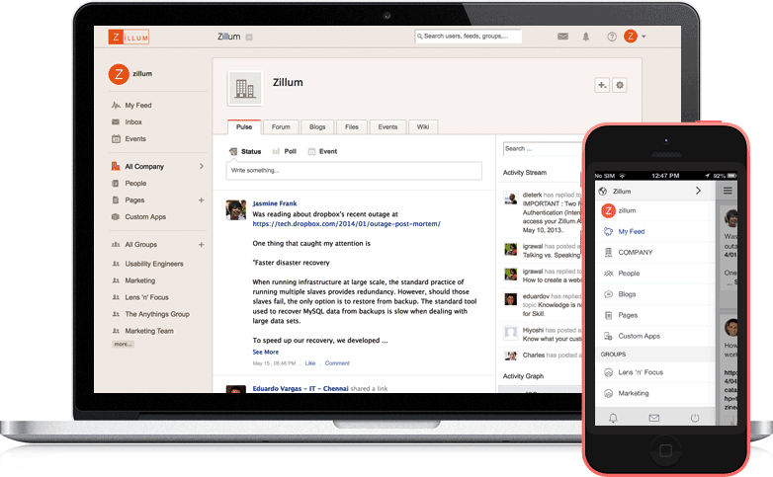Click the Write something... input box
This screenshot has width=773, height=477.
click(354, 171)
